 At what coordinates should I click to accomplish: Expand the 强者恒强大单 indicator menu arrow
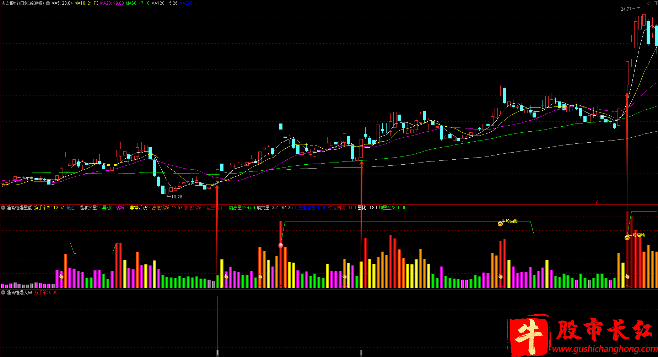3,292
